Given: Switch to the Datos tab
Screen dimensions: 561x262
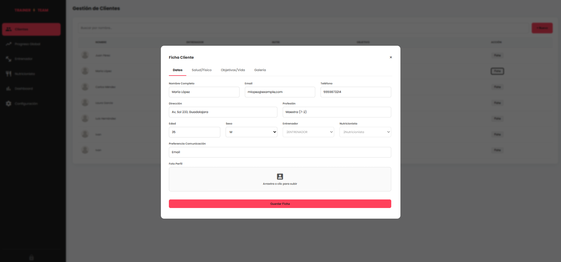Looking at the screenshot, I should pyautogui.click(x=177, y=70).
